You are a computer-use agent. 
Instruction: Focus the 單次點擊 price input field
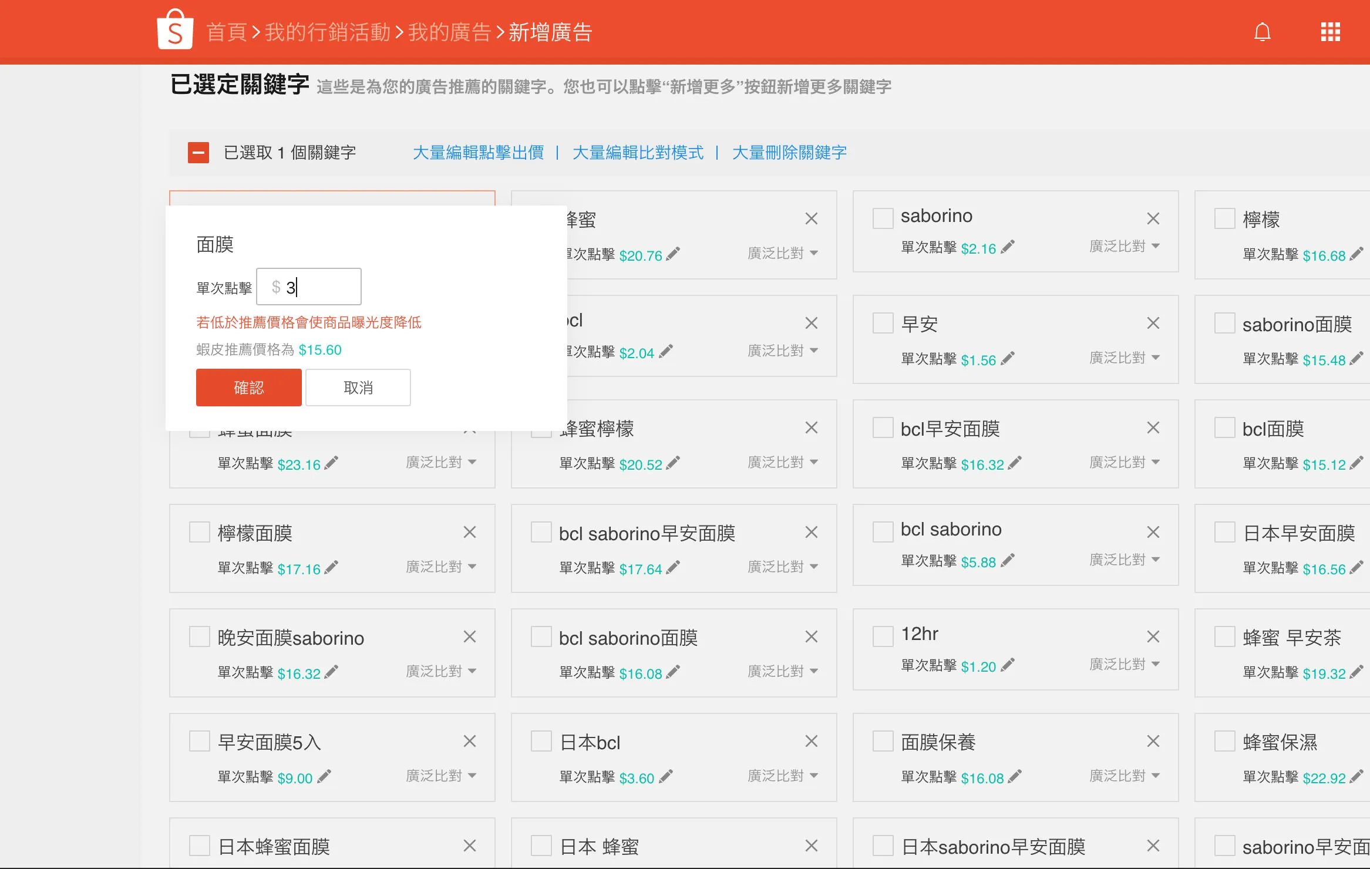(x=309, y=287)
